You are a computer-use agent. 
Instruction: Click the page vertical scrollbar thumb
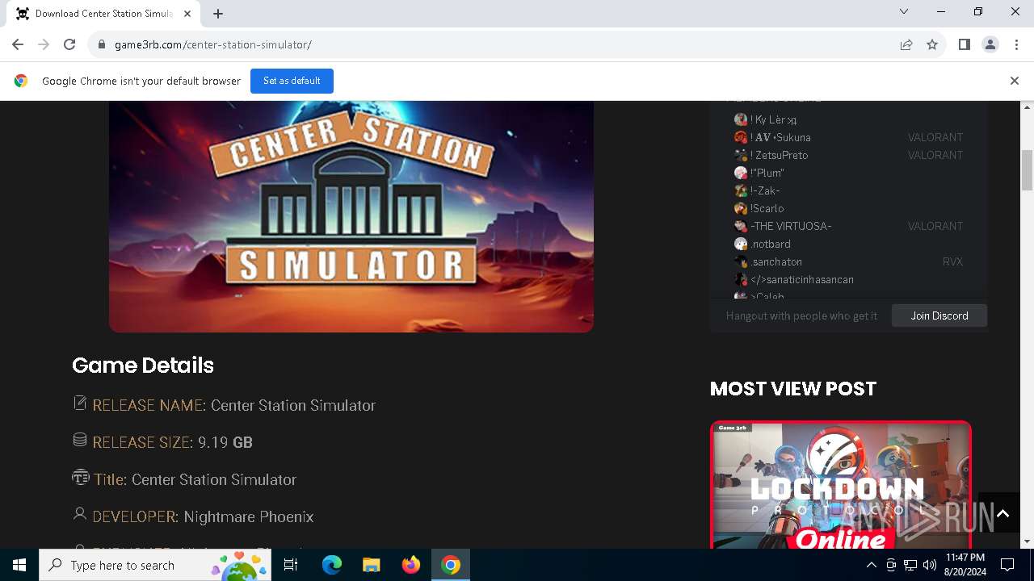[x=1028, y=170]
